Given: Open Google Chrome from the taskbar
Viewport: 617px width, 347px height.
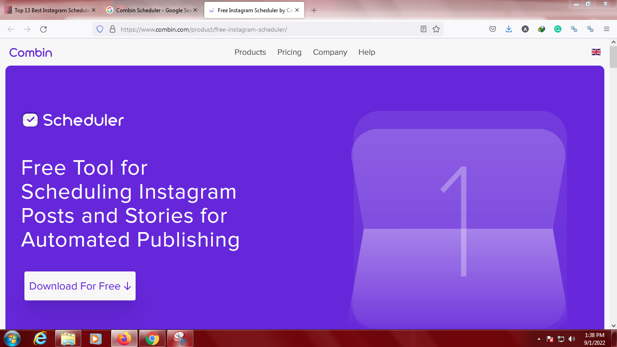Looking at the screenshot, I should point(152,338).
